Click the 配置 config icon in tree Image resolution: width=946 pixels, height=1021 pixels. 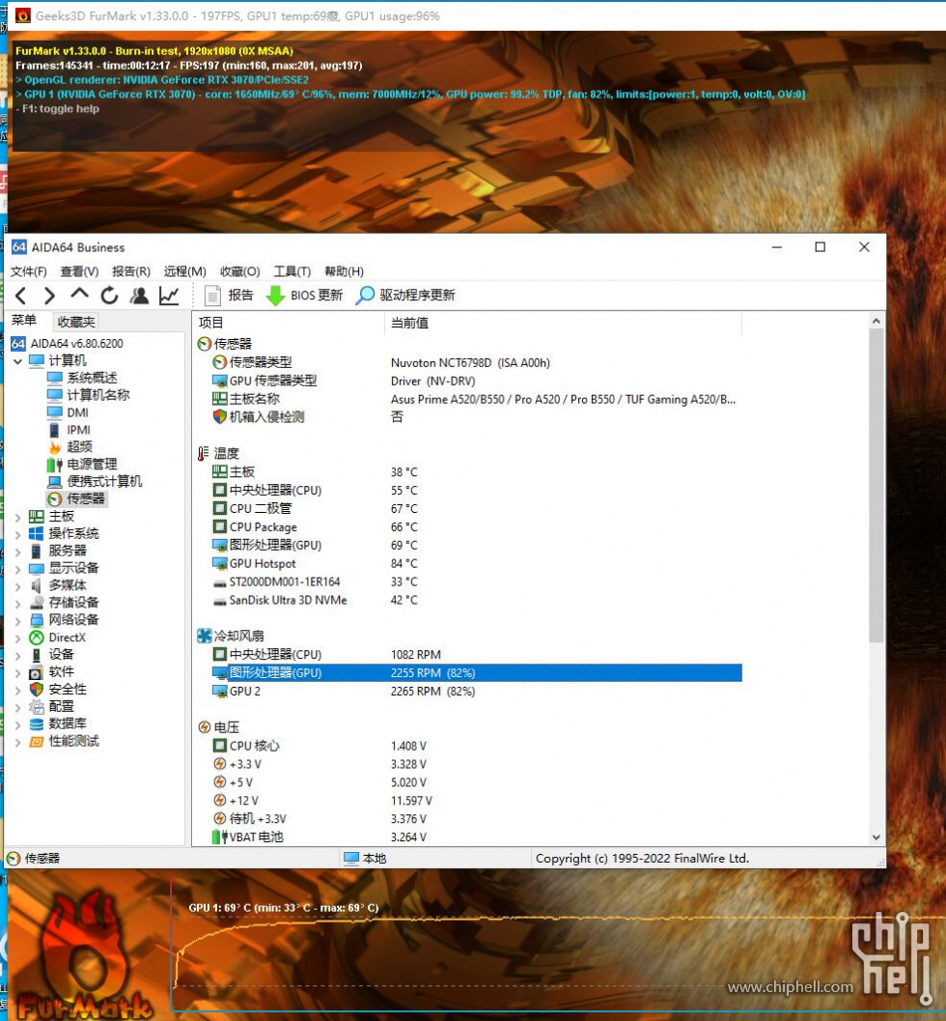(37, 706)
